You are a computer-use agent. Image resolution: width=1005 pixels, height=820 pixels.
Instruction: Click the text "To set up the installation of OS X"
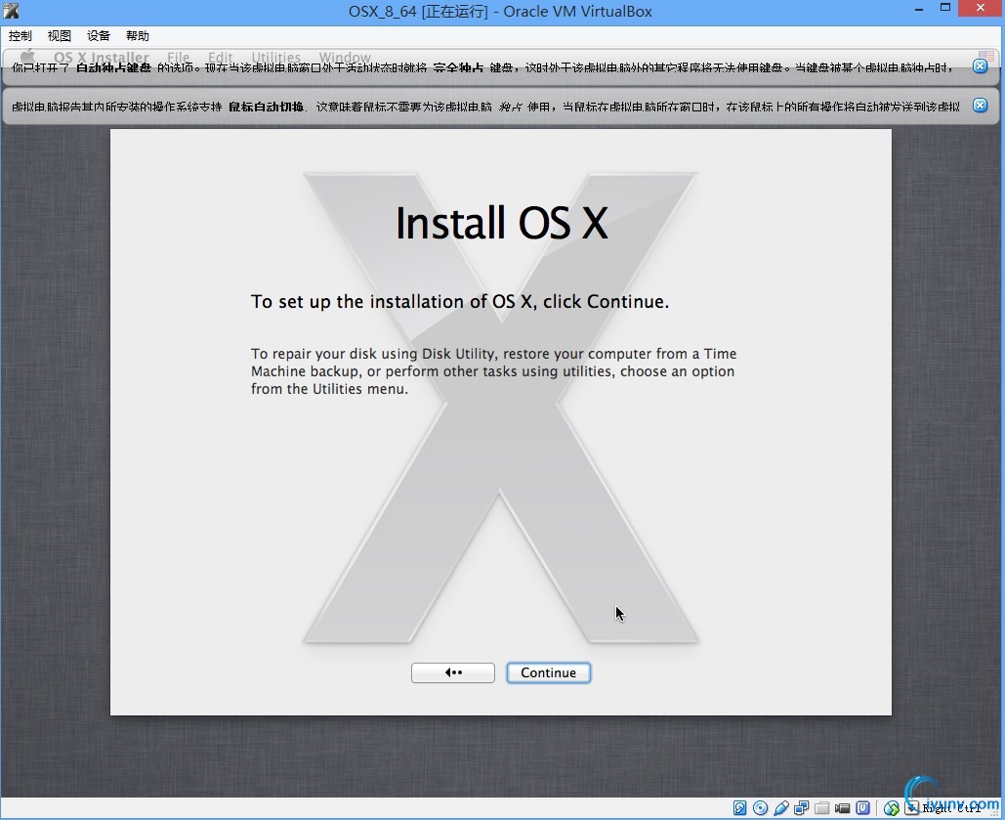(392, 302)
